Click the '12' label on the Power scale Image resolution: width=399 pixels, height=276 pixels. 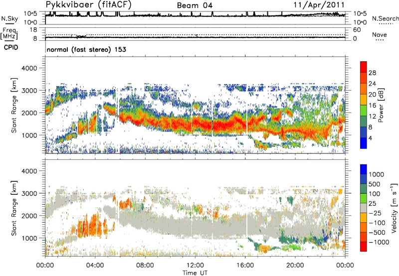(372, 117)
